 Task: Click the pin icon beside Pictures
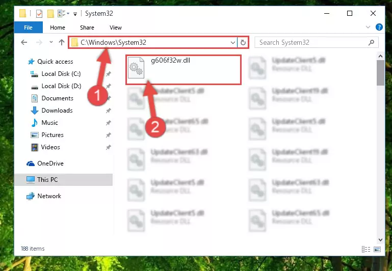point(108,135)
